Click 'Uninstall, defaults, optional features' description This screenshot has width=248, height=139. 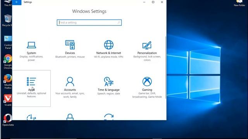point(31,95)
